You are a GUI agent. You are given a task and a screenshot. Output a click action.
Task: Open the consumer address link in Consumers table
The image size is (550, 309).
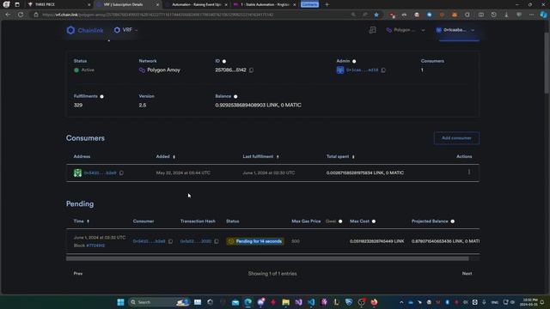(x=100, y=173)
